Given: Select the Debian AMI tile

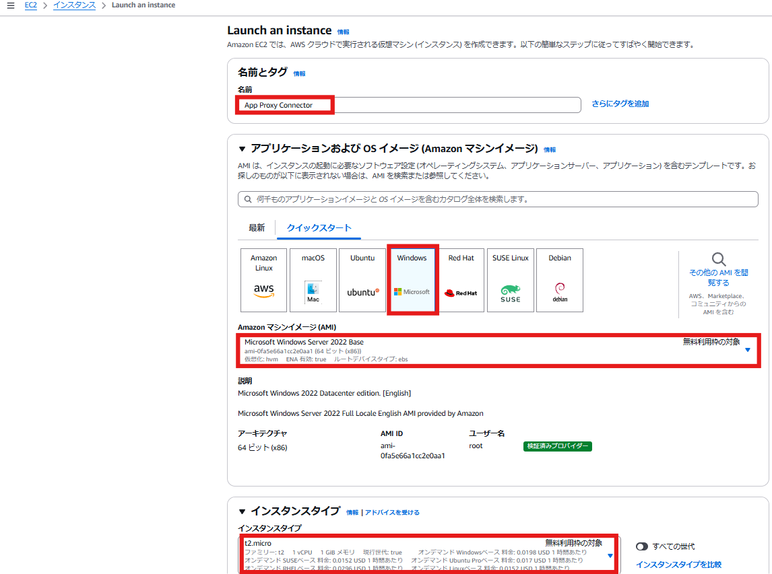Looking at the screenshot, I should coord(560,280).
